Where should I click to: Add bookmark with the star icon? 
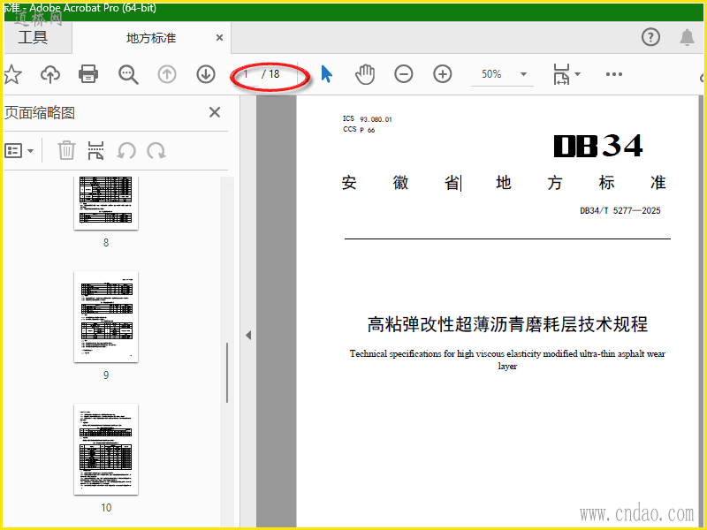(x=12, y=74)
